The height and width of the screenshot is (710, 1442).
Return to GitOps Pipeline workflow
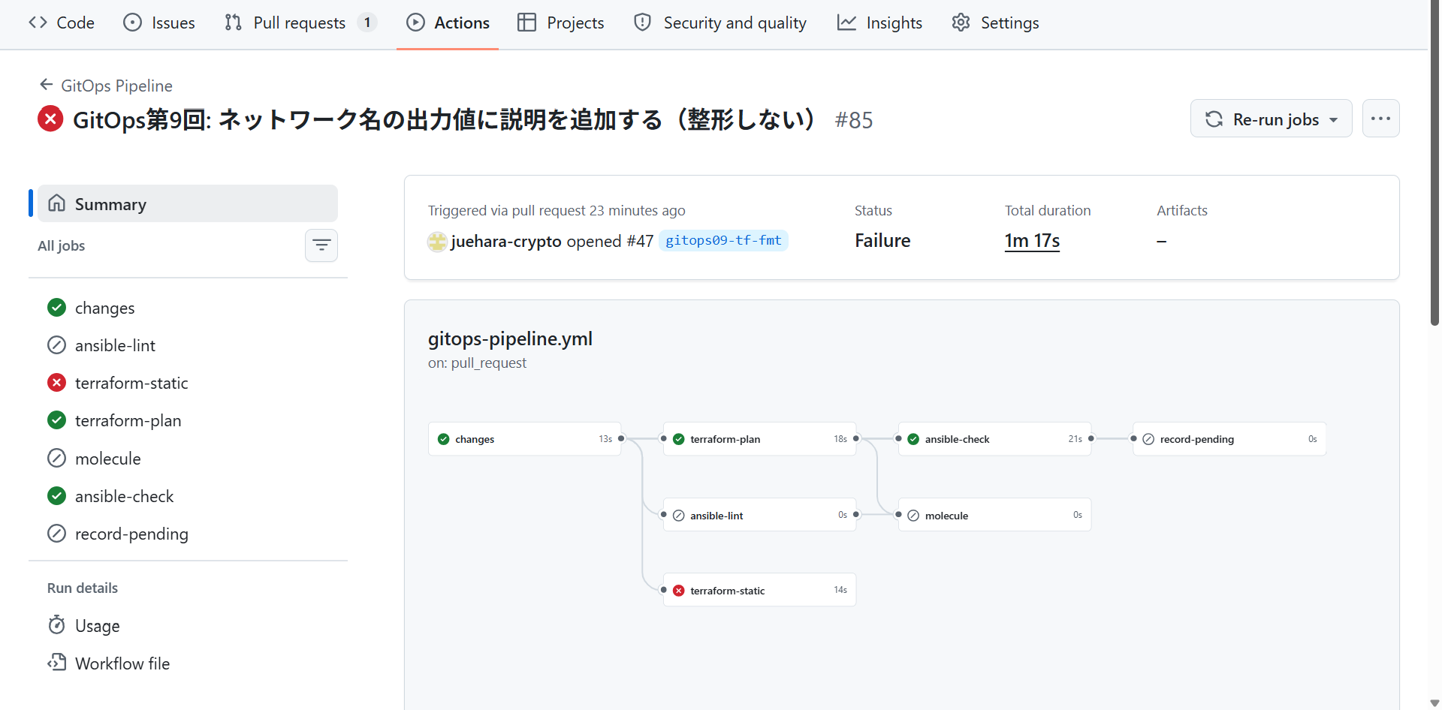tap(116, 86)
